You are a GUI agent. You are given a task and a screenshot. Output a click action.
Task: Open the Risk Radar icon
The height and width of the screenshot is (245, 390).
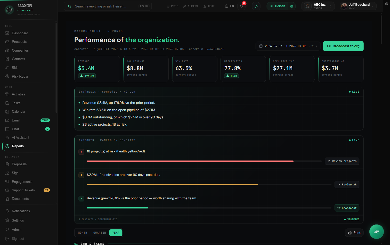point(7,76)
